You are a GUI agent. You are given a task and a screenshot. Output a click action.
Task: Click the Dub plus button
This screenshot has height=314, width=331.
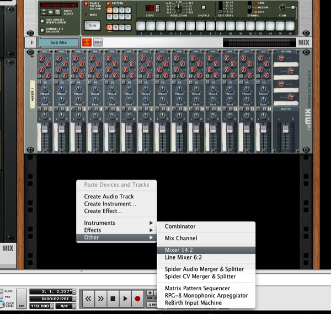pos(150,293)
